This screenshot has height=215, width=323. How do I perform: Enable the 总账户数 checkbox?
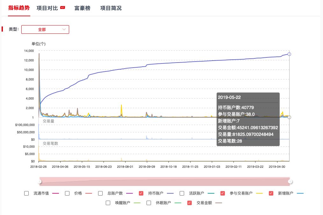pos(100,193)
